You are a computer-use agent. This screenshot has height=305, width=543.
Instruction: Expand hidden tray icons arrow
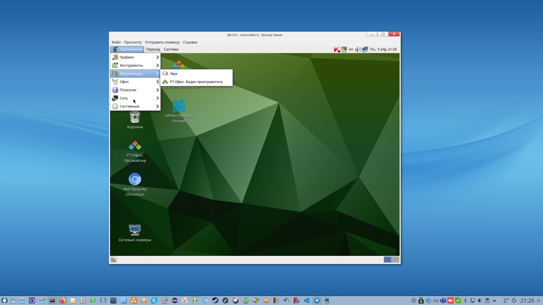[x=494, y=300]
